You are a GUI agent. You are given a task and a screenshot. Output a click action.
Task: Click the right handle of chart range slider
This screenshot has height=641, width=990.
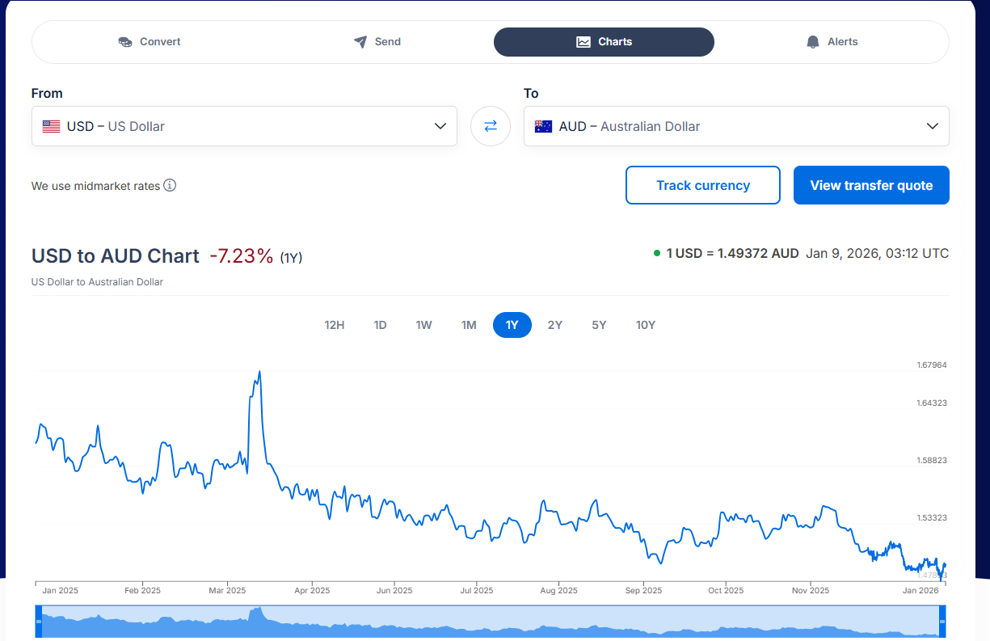tap(942, 621)
